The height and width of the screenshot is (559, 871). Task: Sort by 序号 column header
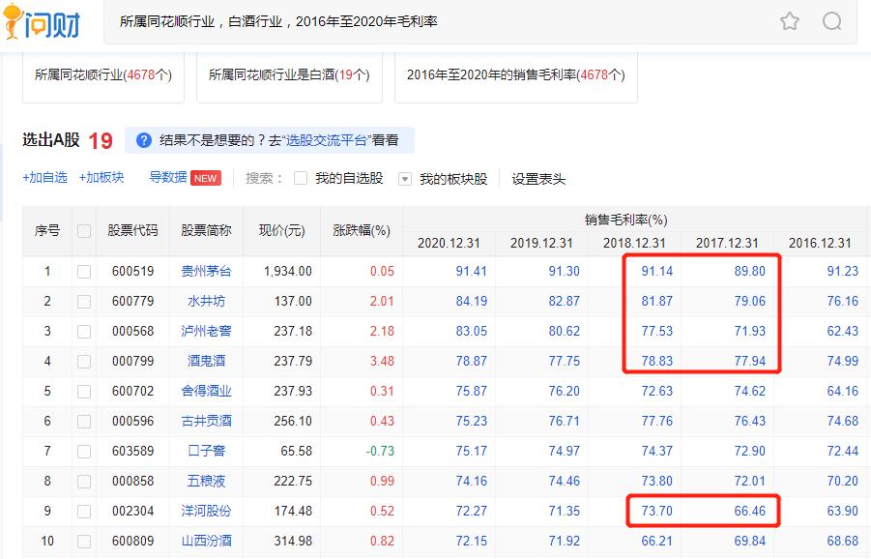47,230
